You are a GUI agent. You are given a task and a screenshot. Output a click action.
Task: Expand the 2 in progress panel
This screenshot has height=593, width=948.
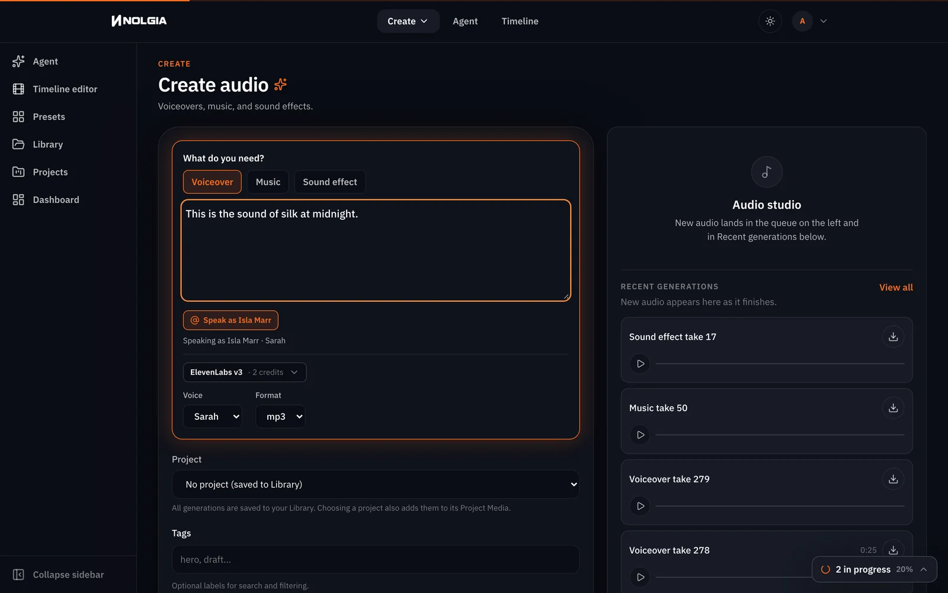coord(874,569)
